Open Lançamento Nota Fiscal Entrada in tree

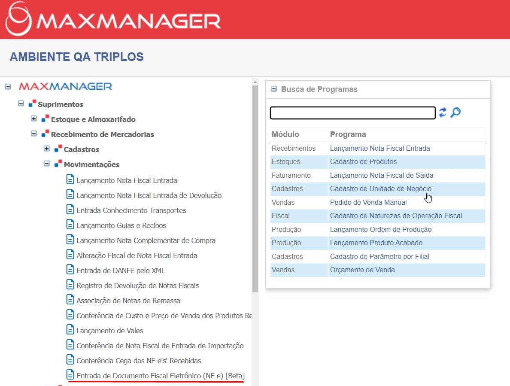coord(127,180)
